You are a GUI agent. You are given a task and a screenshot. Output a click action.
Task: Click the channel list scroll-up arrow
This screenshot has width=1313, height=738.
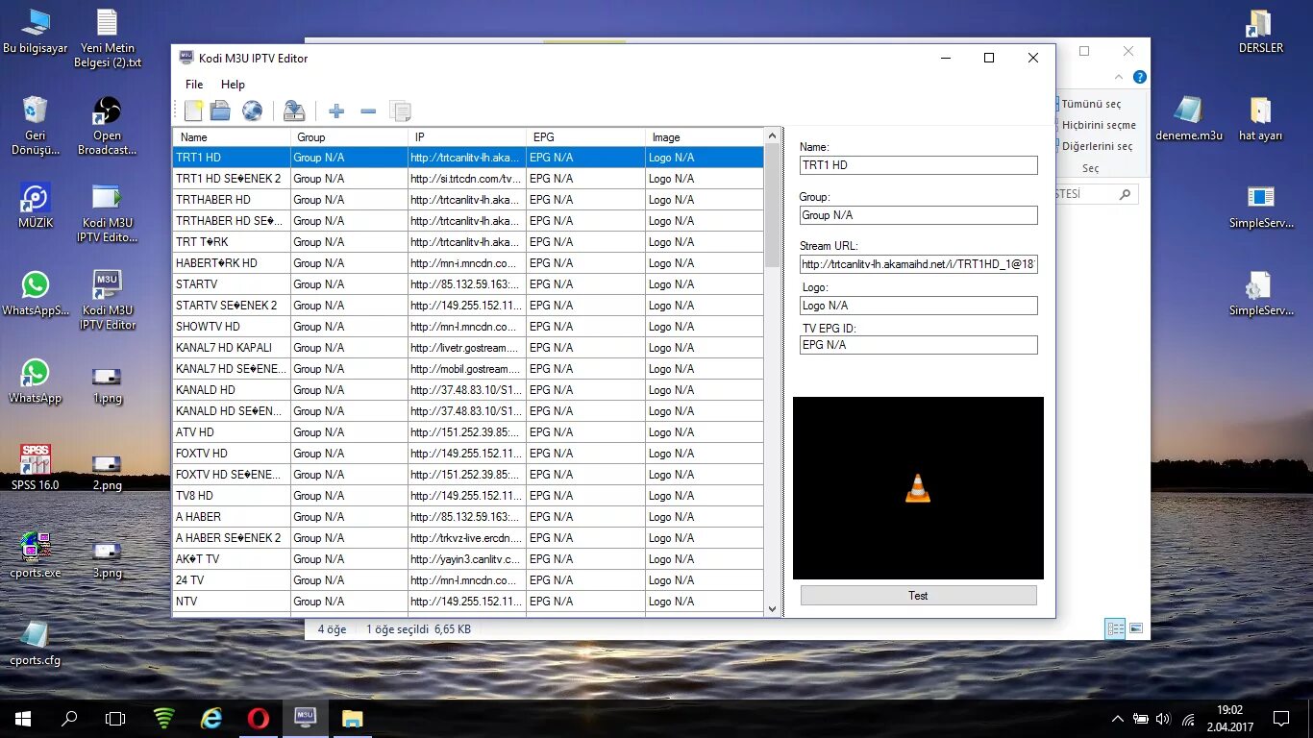coord(772,135)
